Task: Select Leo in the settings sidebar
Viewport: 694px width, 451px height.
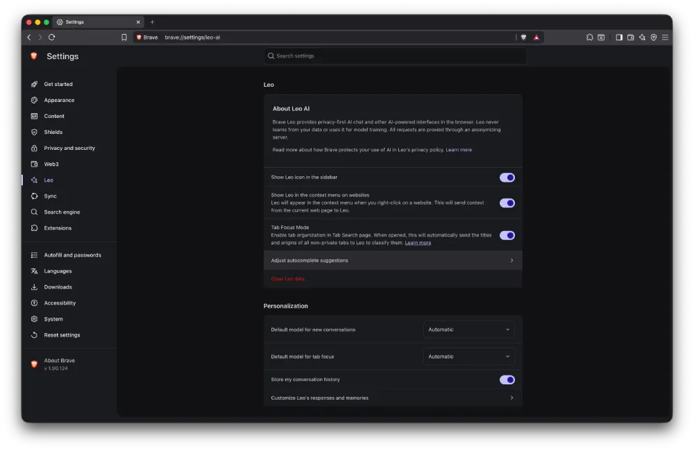Action: coord(49,180)
